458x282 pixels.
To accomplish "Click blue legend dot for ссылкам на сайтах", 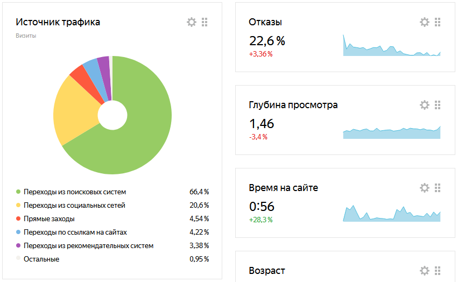I will pos(18,232).
